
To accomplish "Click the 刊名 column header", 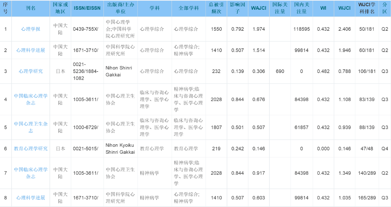I will click(31, 8).
